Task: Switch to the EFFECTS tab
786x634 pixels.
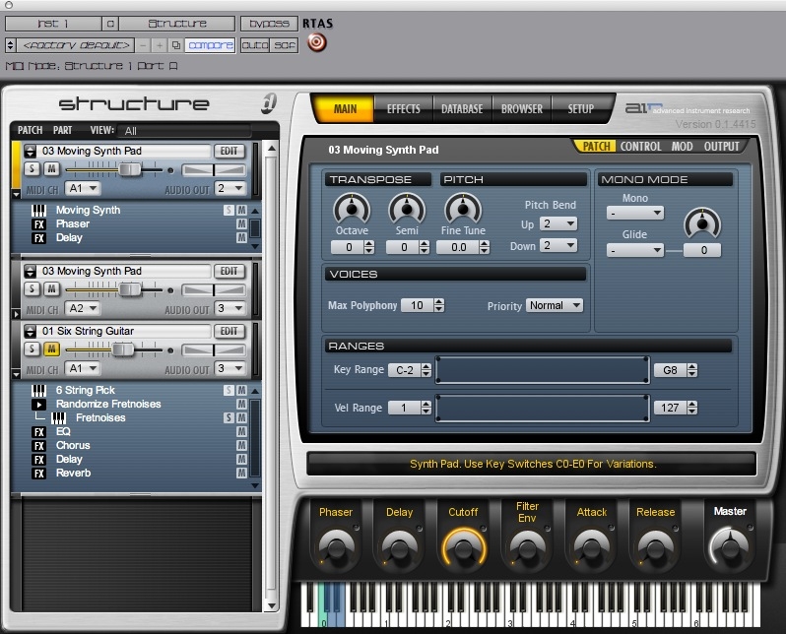Action: (403, 108)
